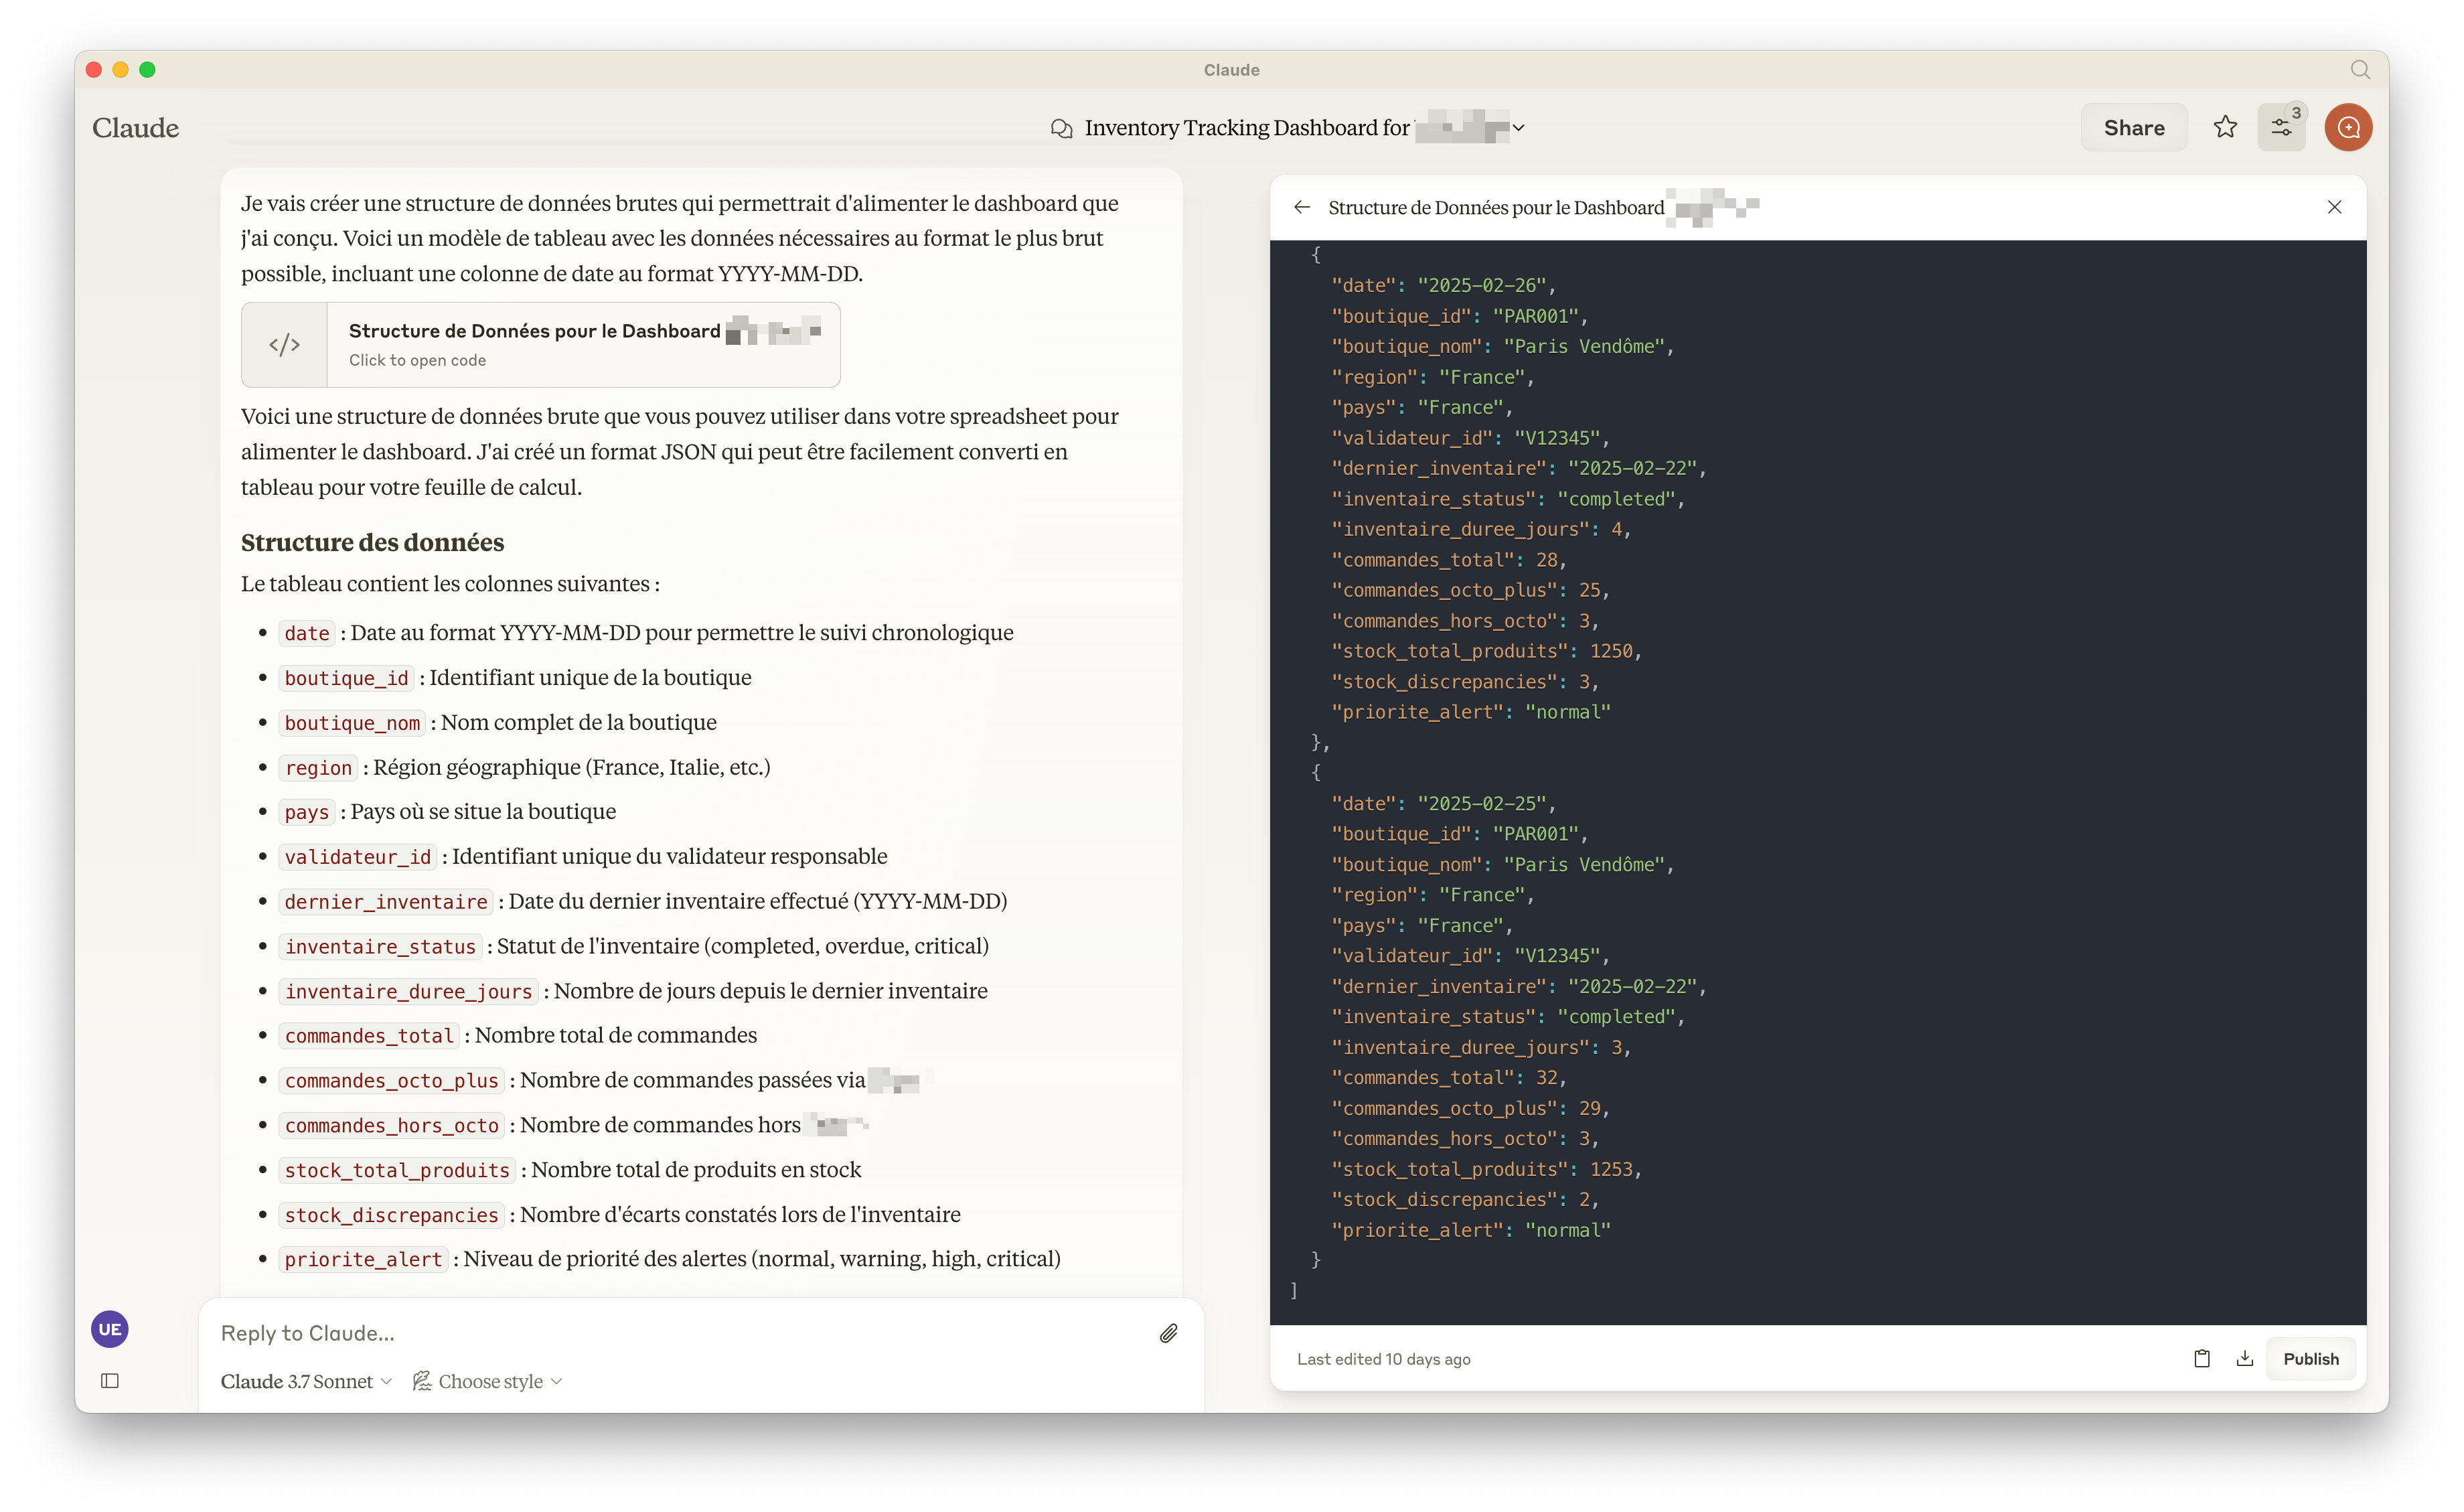This screenshot has width=2464, height=1512.
Task: Click the Publish button
Action: 2310,1358
